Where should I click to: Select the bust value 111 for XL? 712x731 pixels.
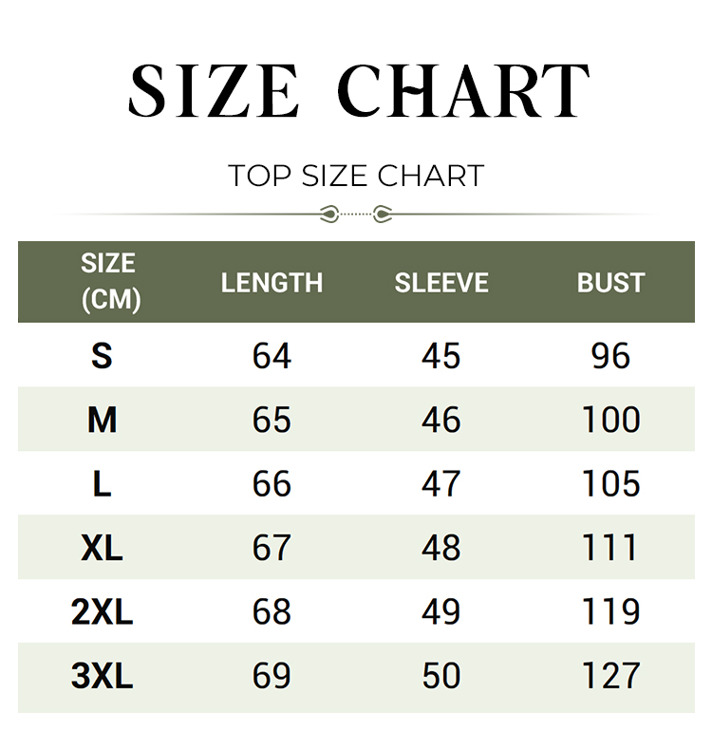(609, 548)
